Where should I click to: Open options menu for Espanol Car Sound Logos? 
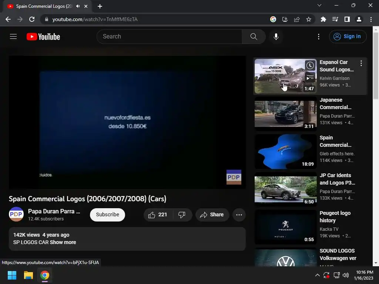[x=361, y=63]
